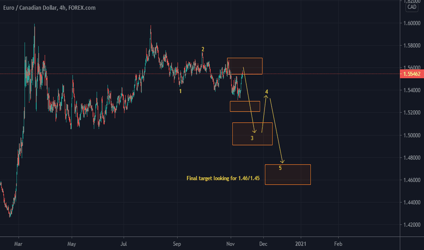Click the 1.46000 price axis label

pos(412,180)
